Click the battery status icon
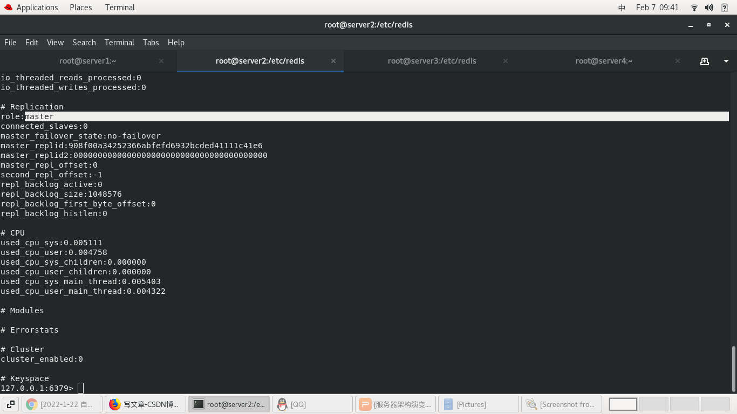737x414 pixels. pos(724,7)
